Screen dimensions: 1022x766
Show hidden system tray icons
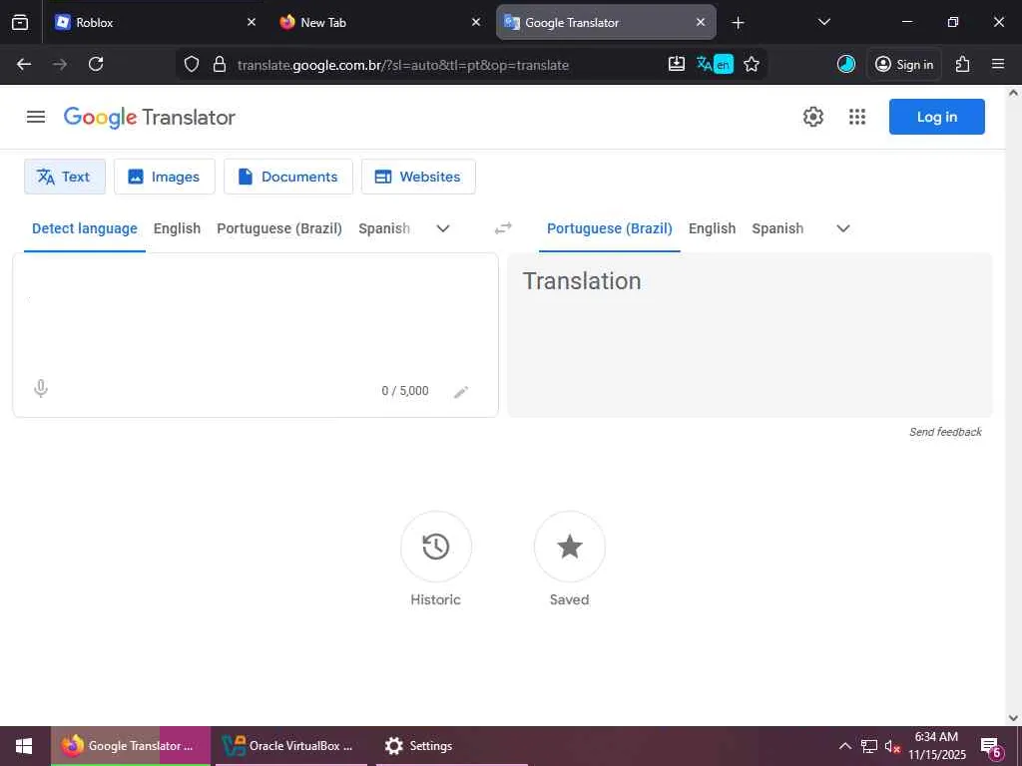(x=844, y=746)
